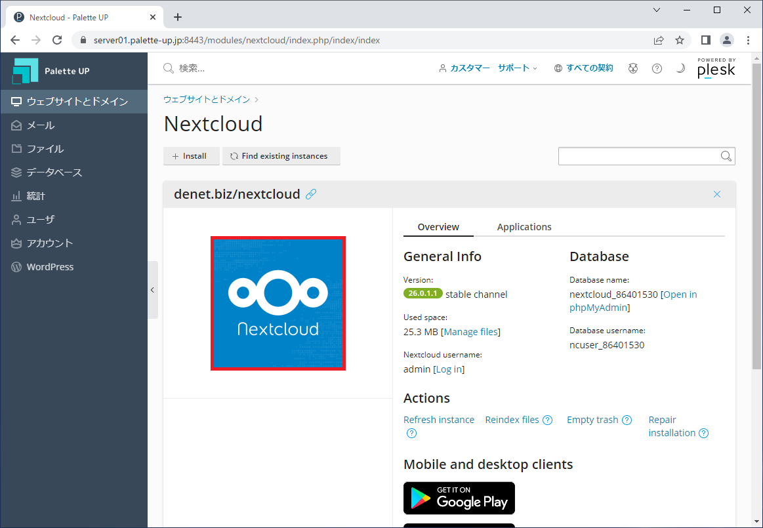Open the denet.biz/nextcloud link icon
The width and height of the screenshot is (763, 528).
pos(311,194)
